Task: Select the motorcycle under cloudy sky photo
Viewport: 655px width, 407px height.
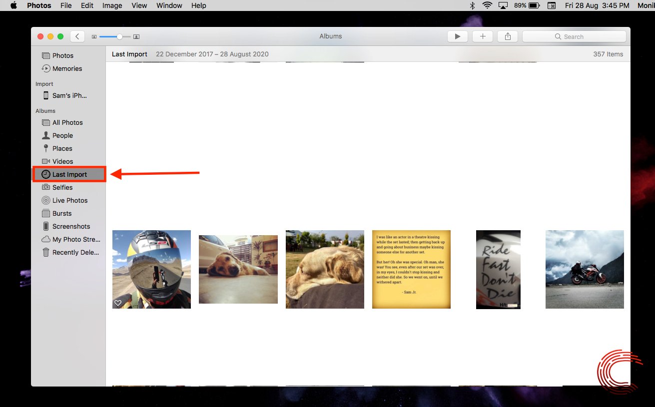Action: click(x=585, y=269)
